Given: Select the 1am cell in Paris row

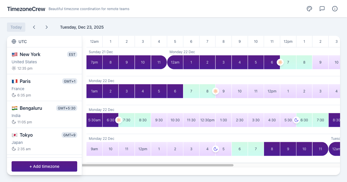Looking at the screenshot, I should coord(94,91).
